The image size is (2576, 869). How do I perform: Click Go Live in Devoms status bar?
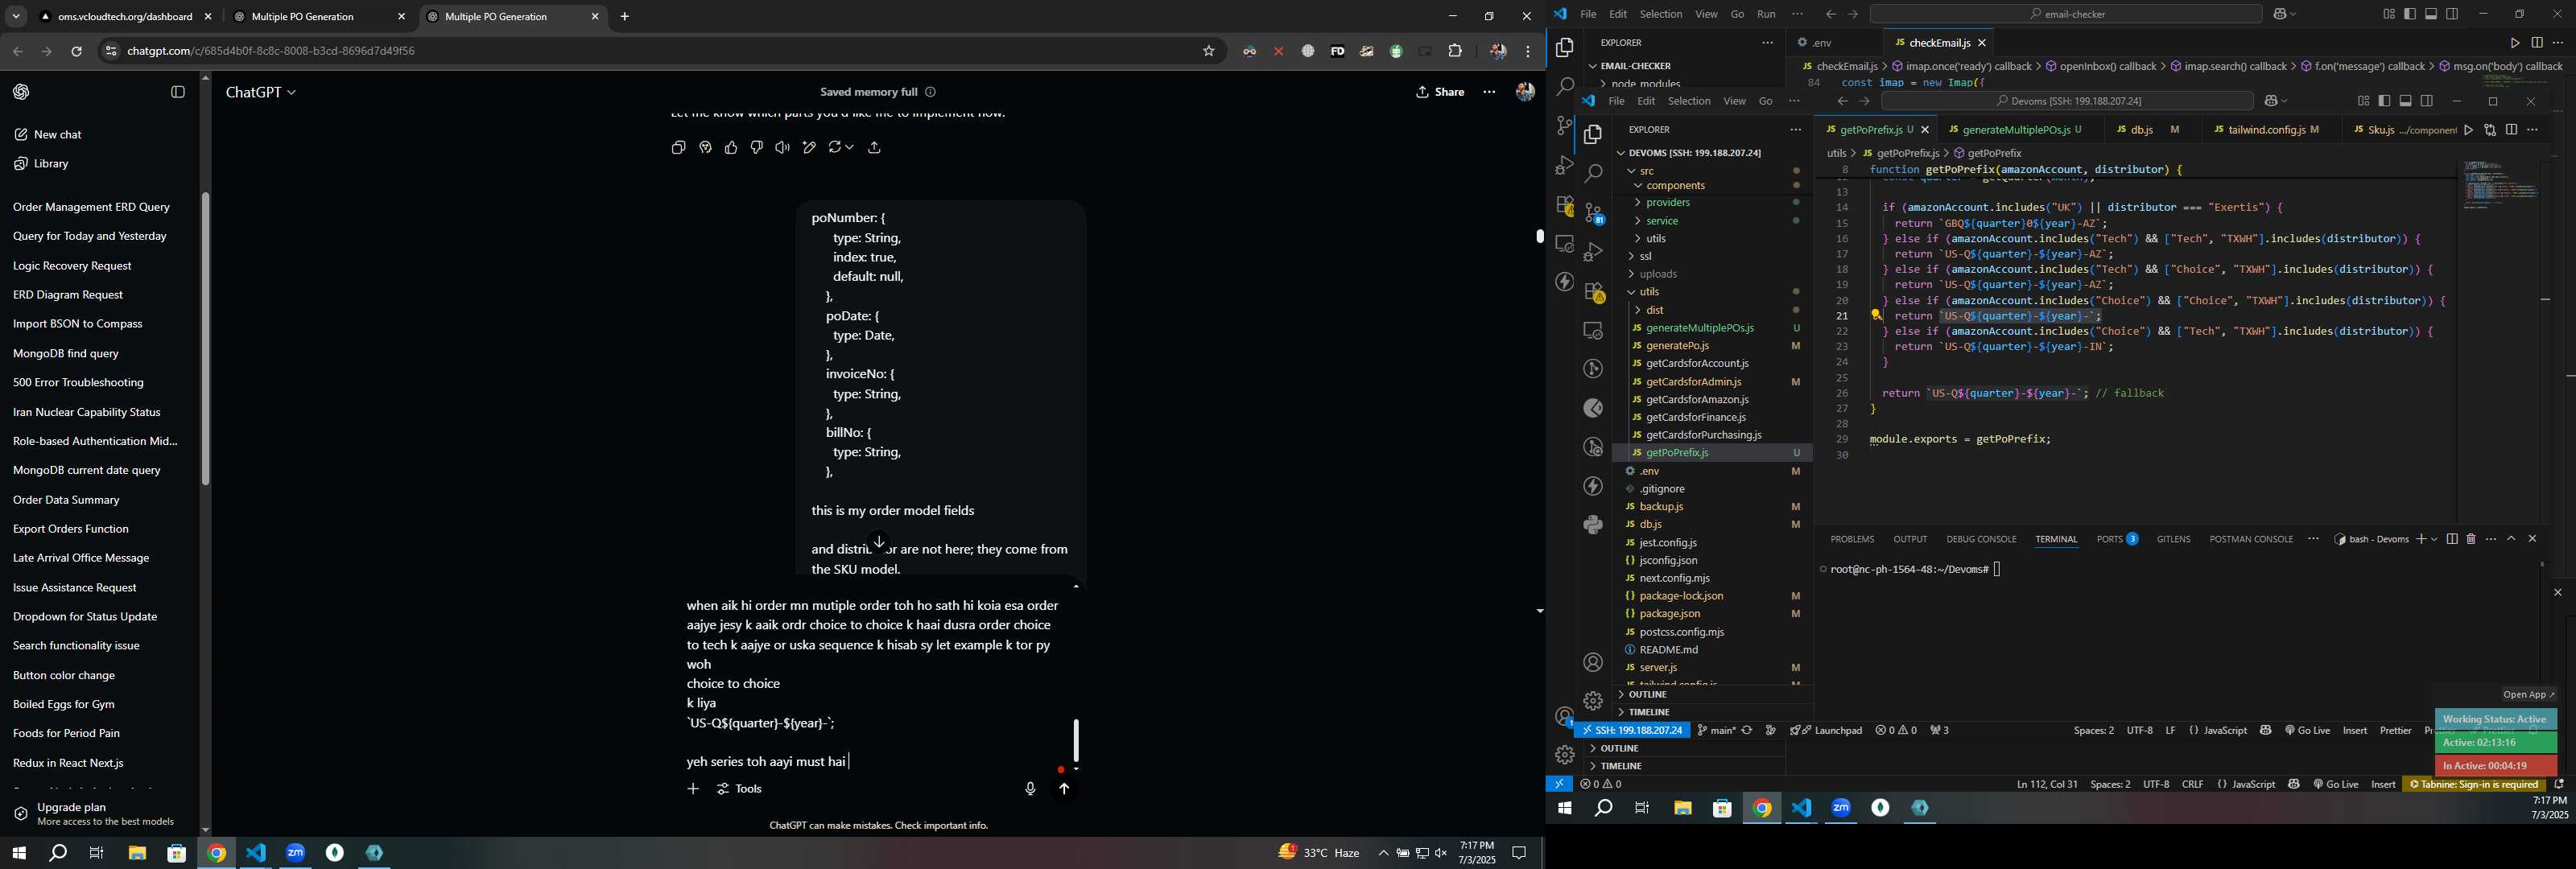tap(2307, 731)
